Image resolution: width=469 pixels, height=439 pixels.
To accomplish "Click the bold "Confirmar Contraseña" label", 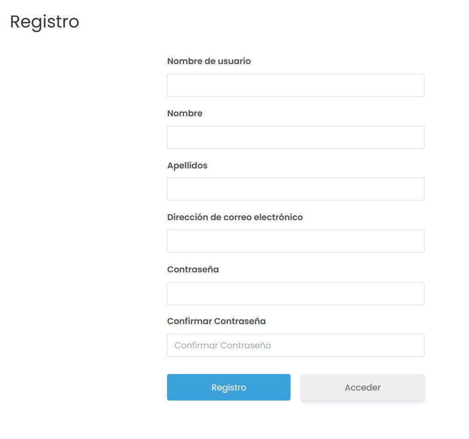I will [x=216, y=321].
